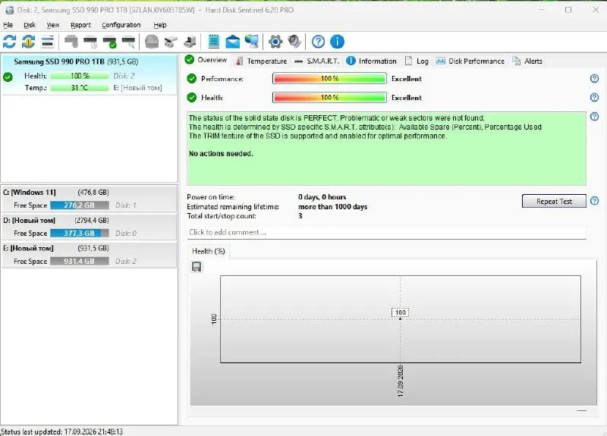Click 'more than 1000 days' lifetime value
Screen dimensions: 607x436
click(x=332, y=206)
